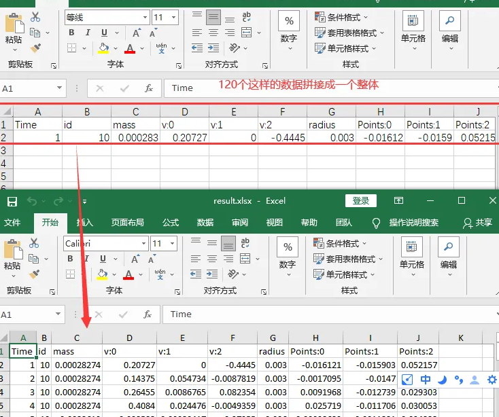The height and width of the screenshot is (417, 499).
Task: Click the Save icon in result.xlsx window
Action: point(12,202)
